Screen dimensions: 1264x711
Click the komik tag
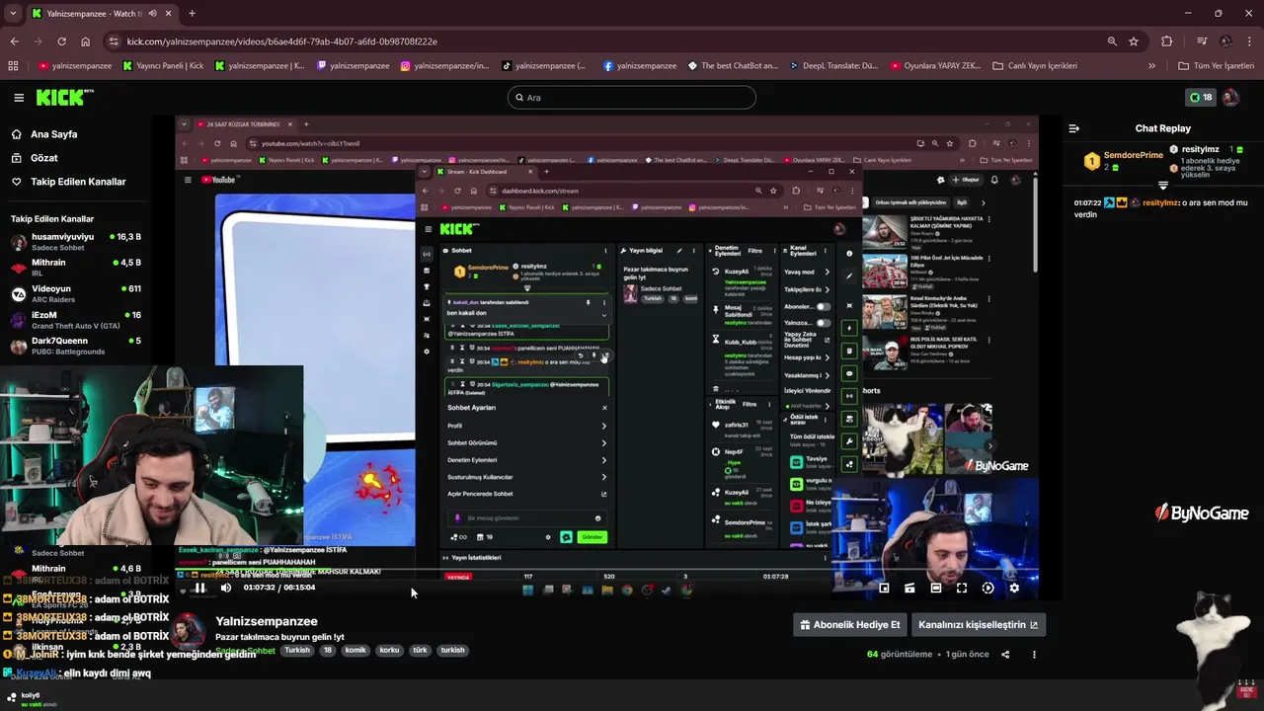coord(355,651)
